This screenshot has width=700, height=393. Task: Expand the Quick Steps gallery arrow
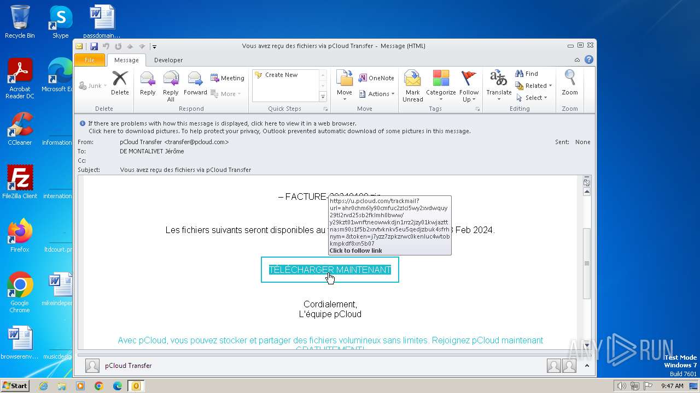click(323, 97)
